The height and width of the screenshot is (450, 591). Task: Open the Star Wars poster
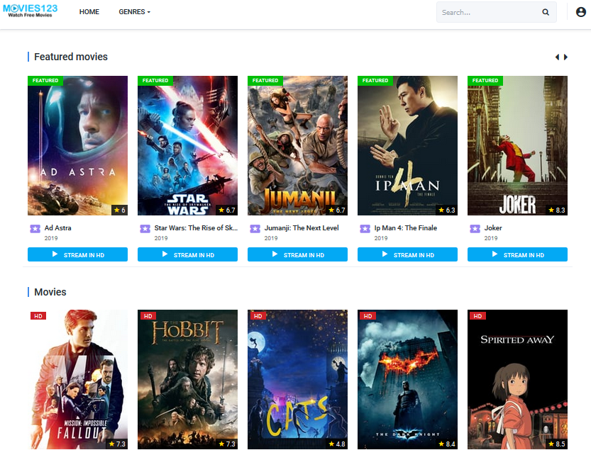188,146
